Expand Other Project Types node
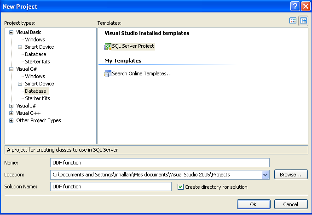The width and height of the screenshot is (312, 215). pos(12,121)
